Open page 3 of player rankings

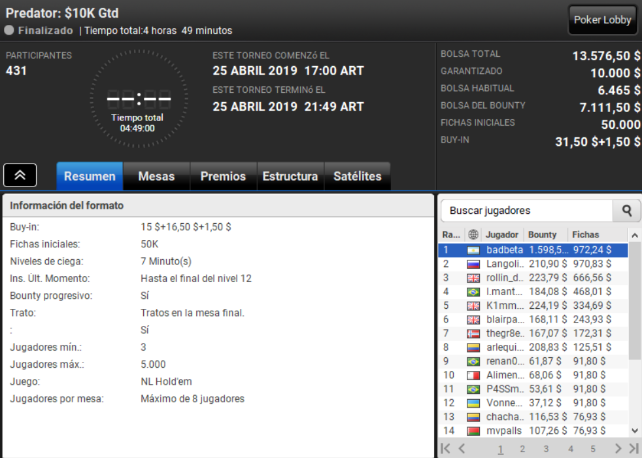[546, 449]
